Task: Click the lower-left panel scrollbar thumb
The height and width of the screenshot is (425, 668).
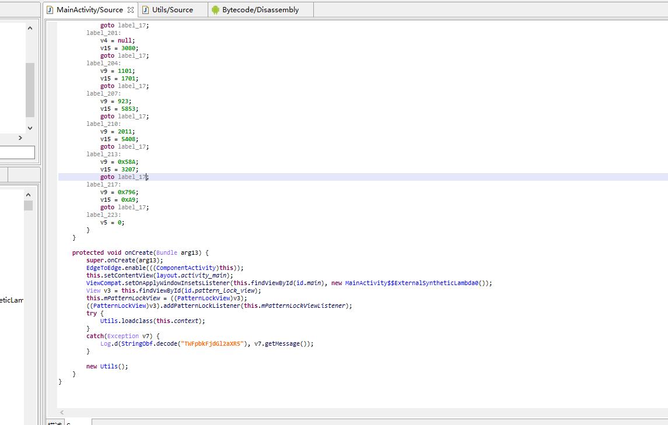Action: (x=28, y=205)
